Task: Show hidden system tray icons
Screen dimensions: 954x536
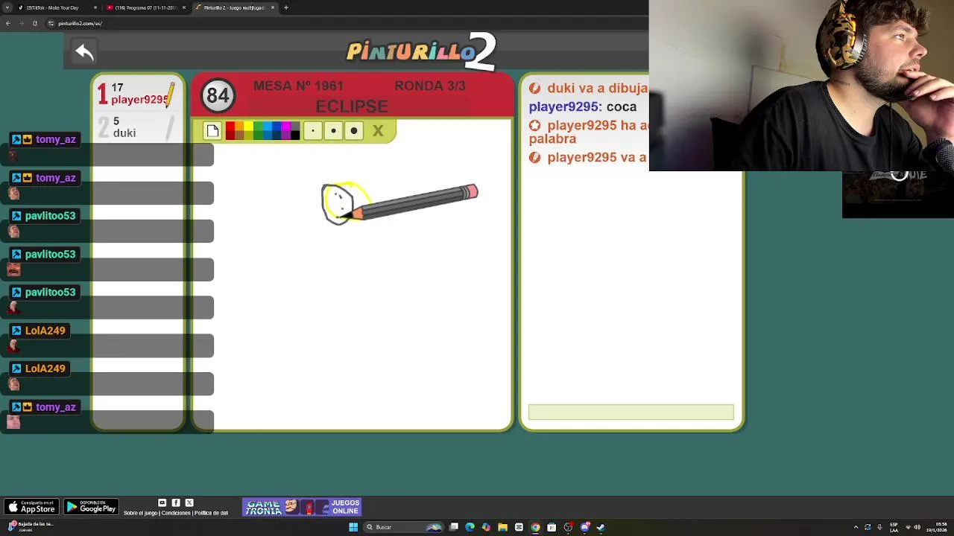Action: tap(856, 527)
